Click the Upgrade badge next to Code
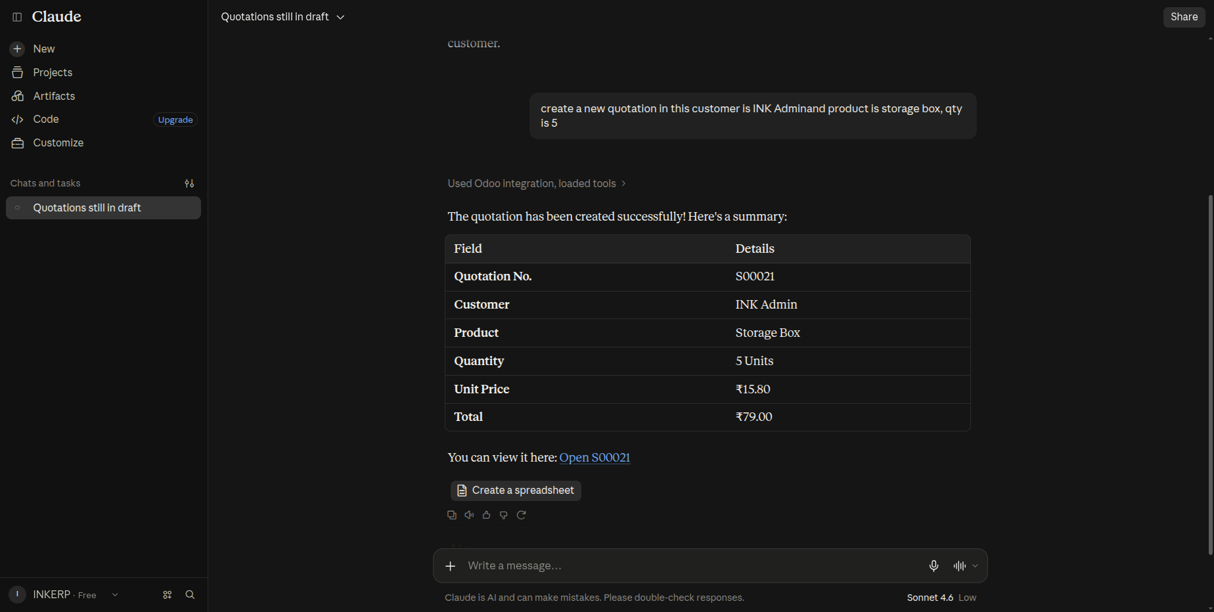1214x612 pixels. (175, 120)
